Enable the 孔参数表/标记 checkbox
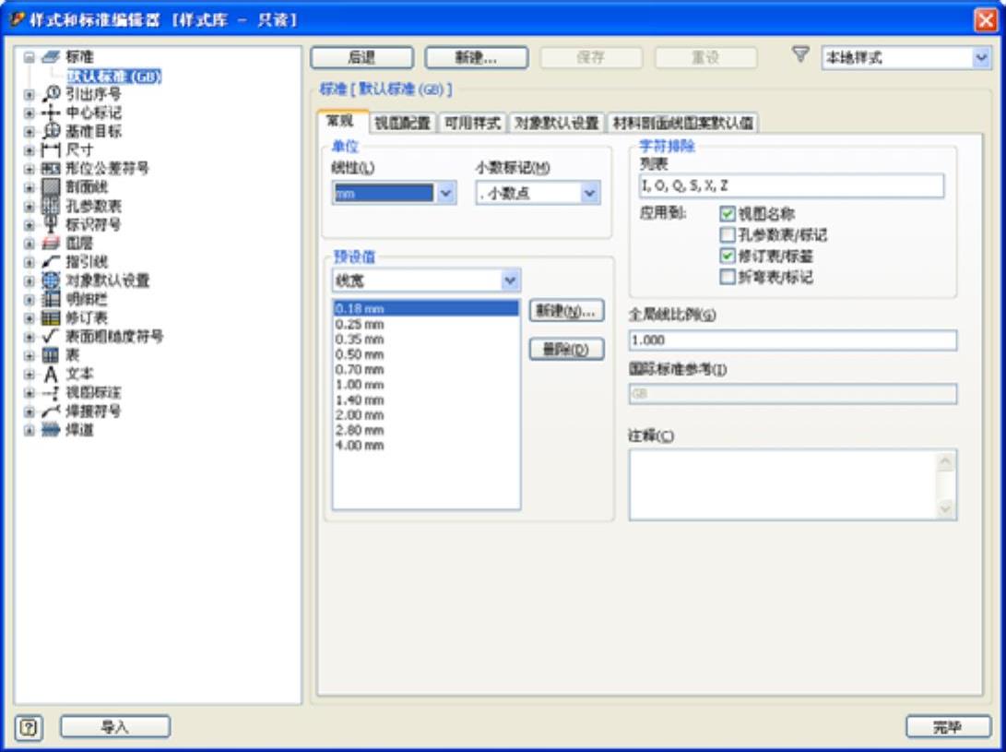 (x=727, y=234)
